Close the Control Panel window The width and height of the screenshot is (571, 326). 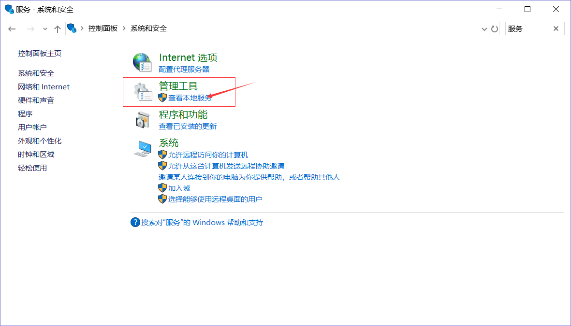tap(556, 10)
